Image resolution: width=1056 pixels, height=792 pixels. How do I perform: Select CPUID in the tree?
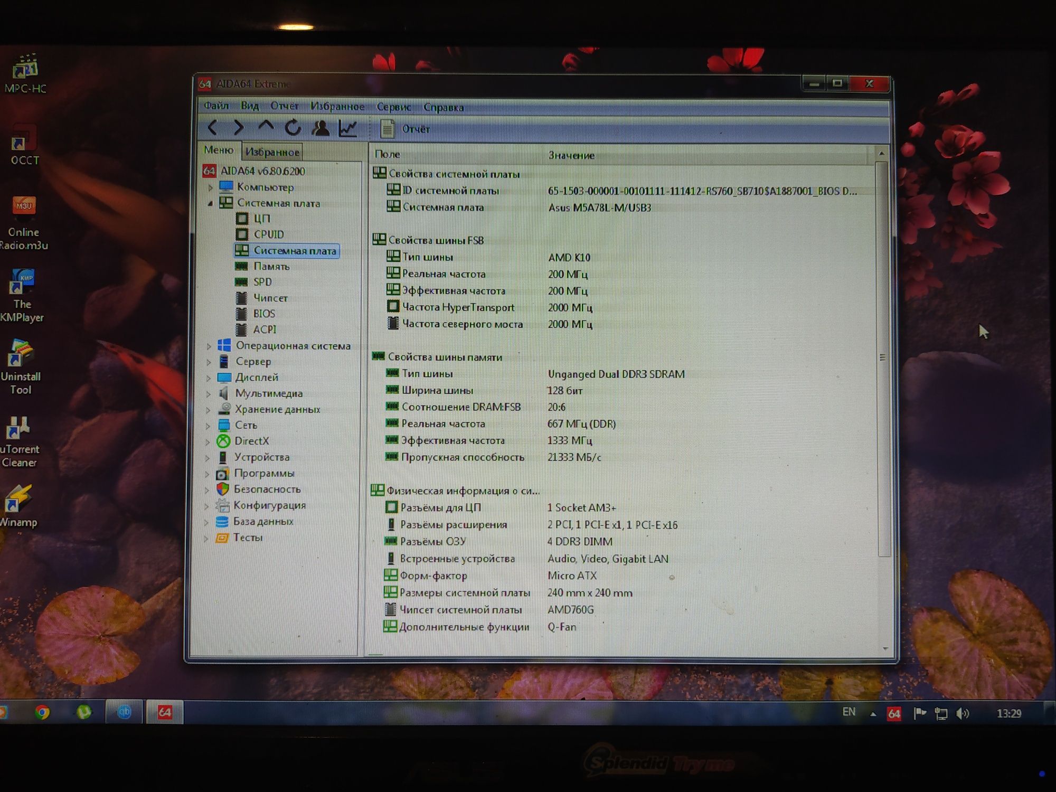tap(260, 234)
